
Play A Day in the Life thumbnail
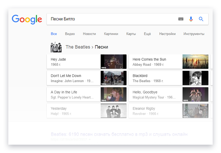click(114, 94)
